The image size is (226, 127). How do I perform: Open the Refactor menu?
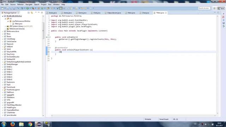pyautogui.click(x=20, y=5)
